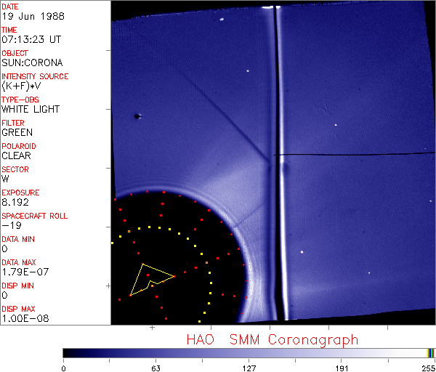This screenshot has height=372, width=436.
Task: Select the exposure value 8.192
Action: click(15, 202)
